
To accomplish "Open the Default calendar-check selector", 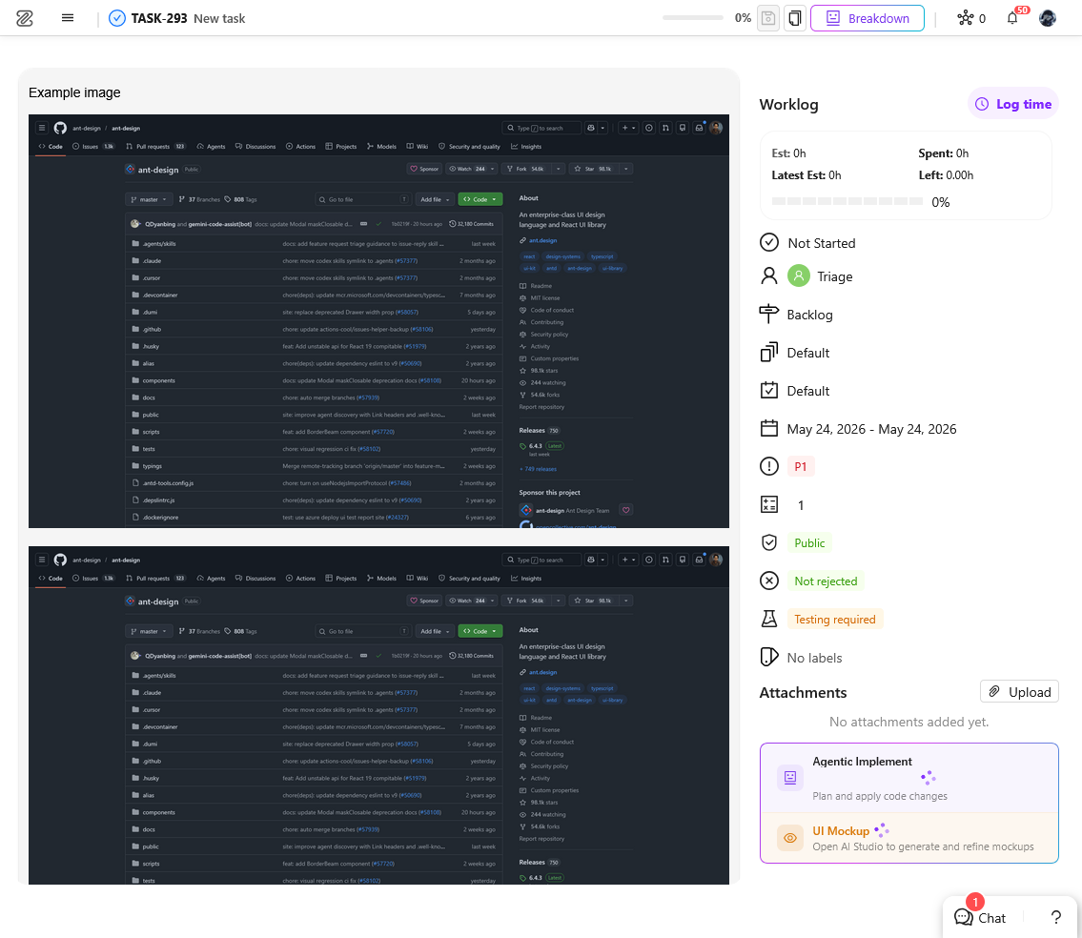I will pyautogui.click(x=808, y=391).
